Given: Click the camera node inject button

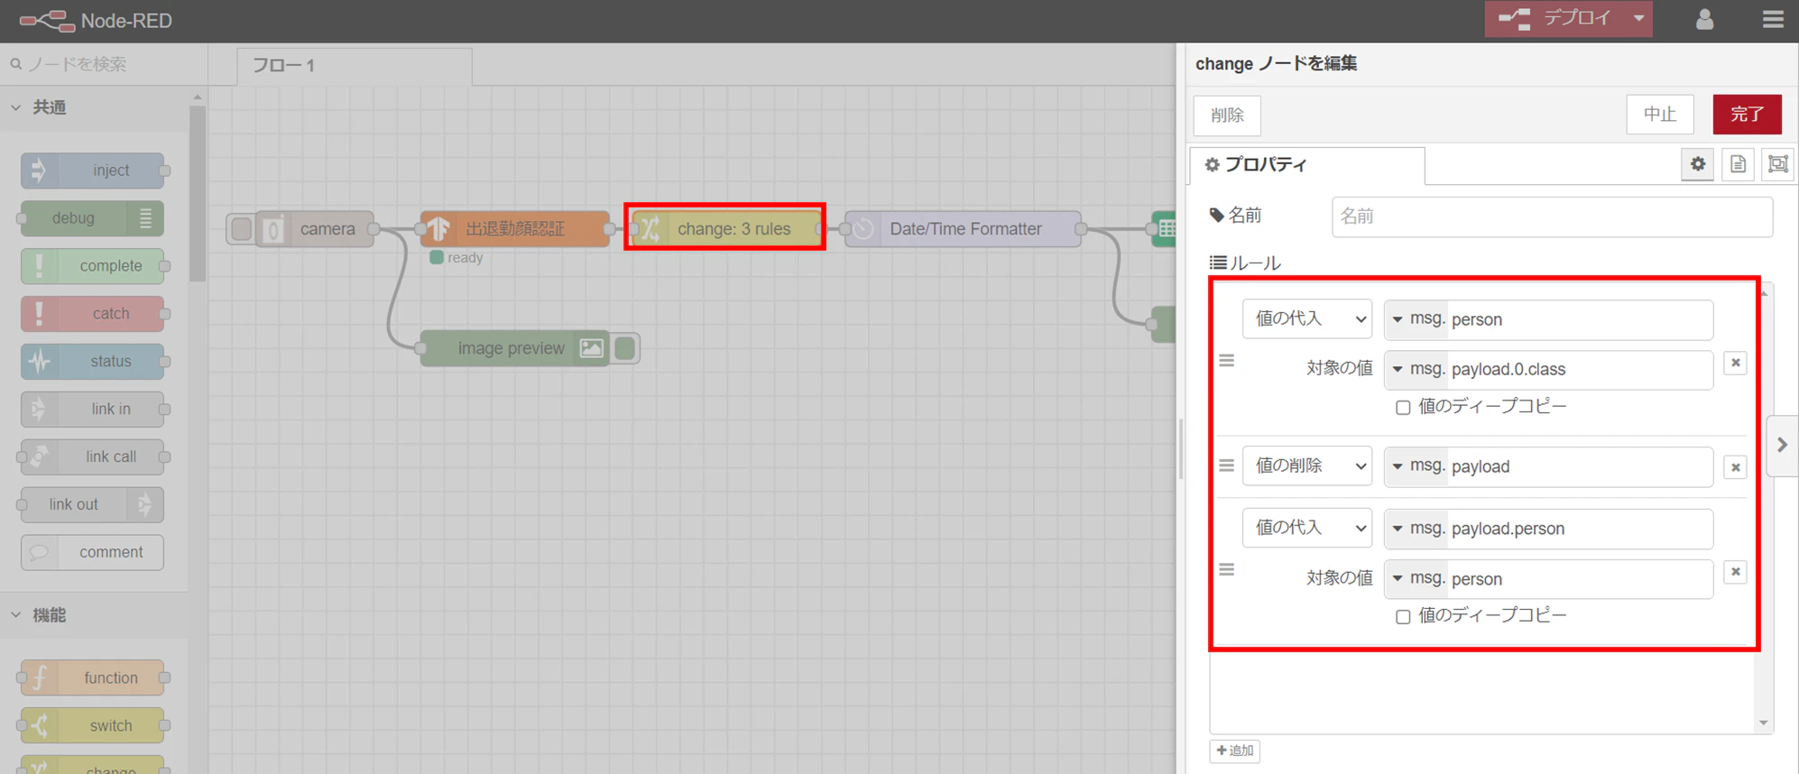Looking at the screenshot, I should 241,229.
